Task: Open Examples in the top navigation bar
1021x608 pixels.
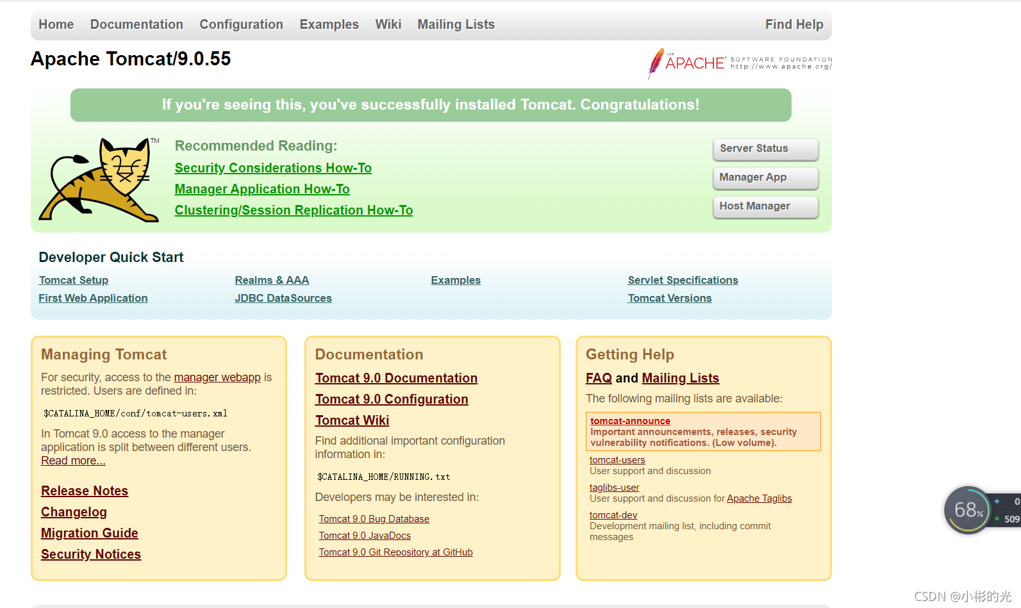Action: click(329, 24)
